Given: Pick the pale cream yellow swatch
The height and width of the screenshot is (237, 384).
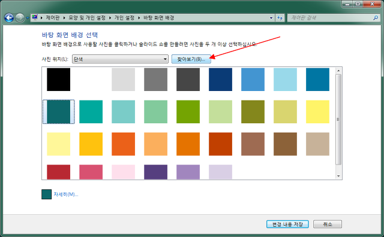Looking at the screenshot, I should [x=59, y=144].
